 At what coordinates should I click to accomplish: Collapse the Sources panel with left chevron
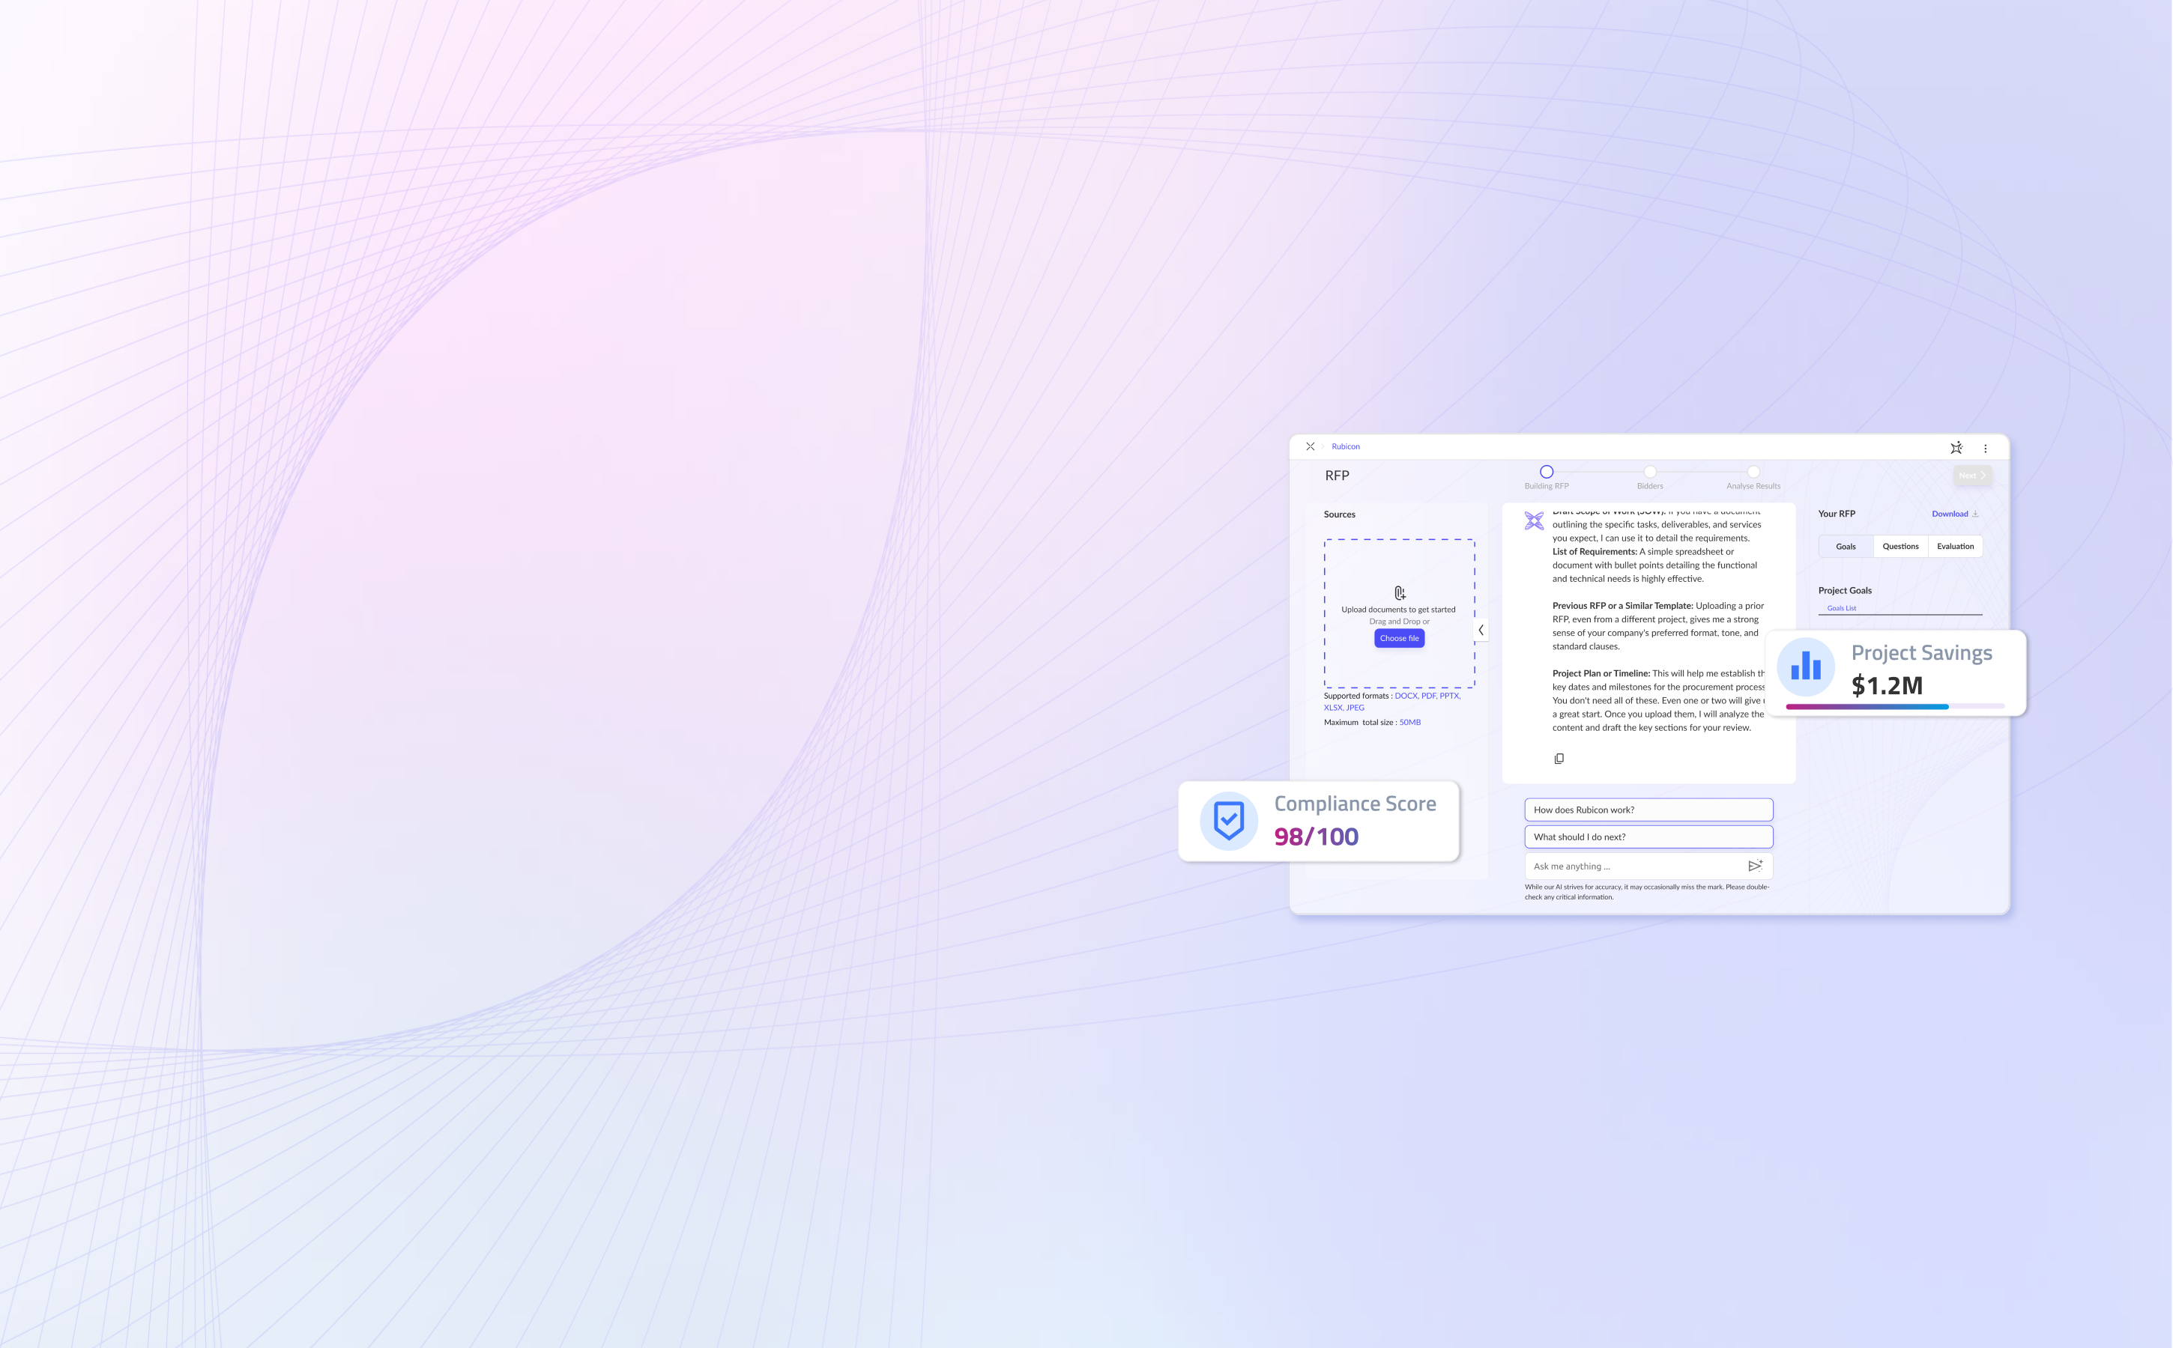point(1481,631)
